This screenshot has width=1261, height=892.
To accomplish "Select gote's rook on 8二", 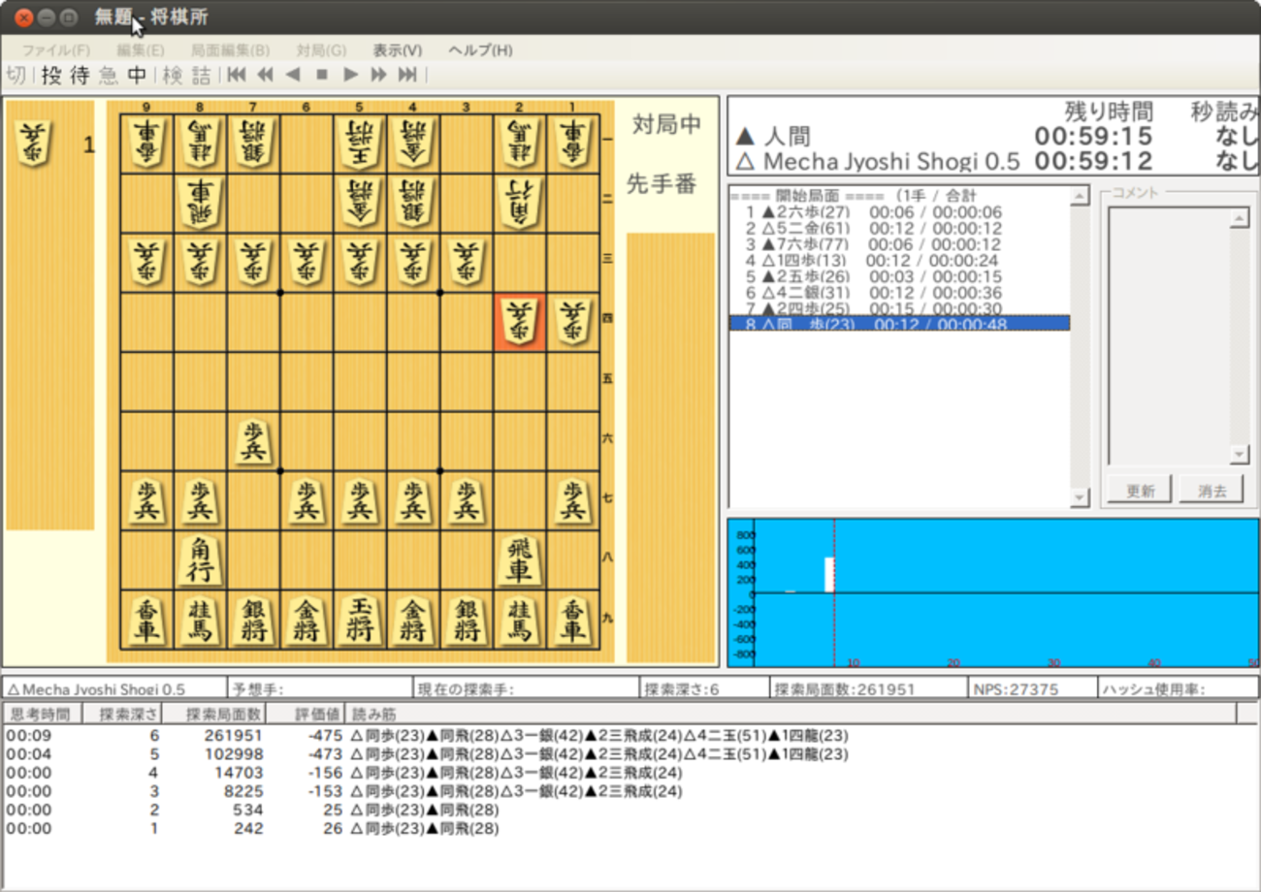I will tap(201, 203).
